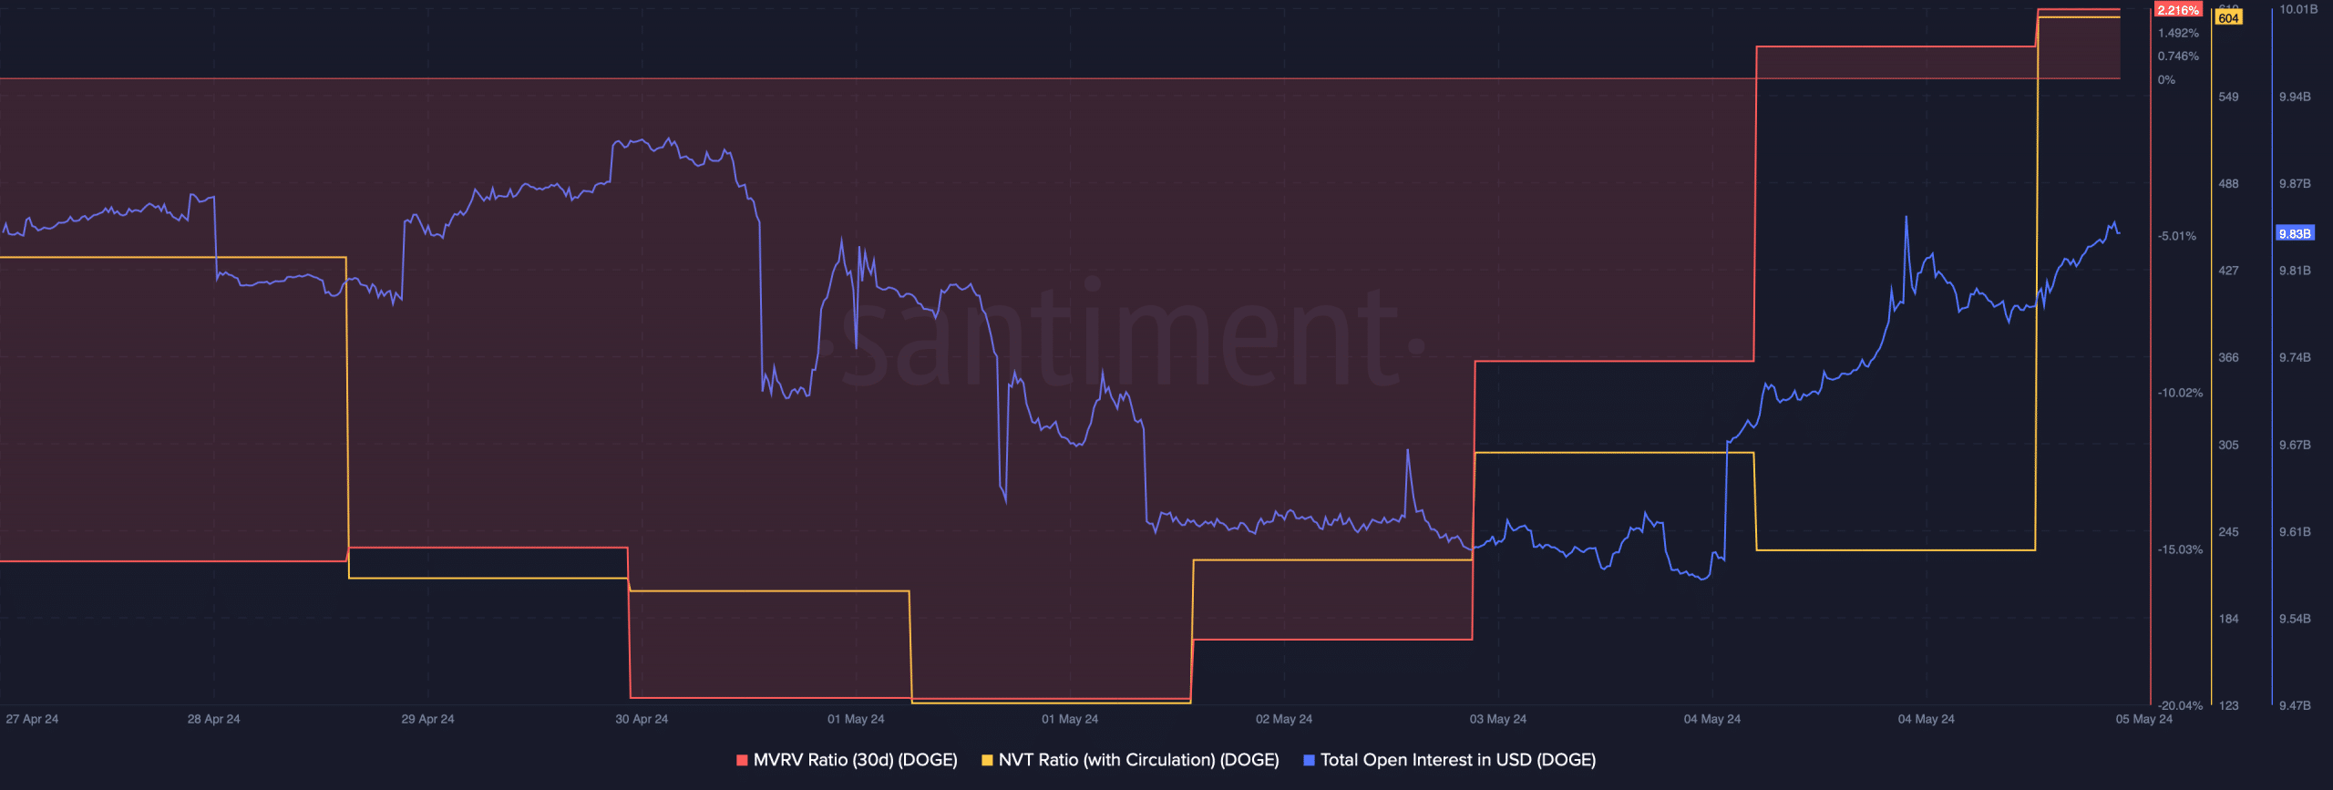Click the 245 NVT axis value

2228,531
